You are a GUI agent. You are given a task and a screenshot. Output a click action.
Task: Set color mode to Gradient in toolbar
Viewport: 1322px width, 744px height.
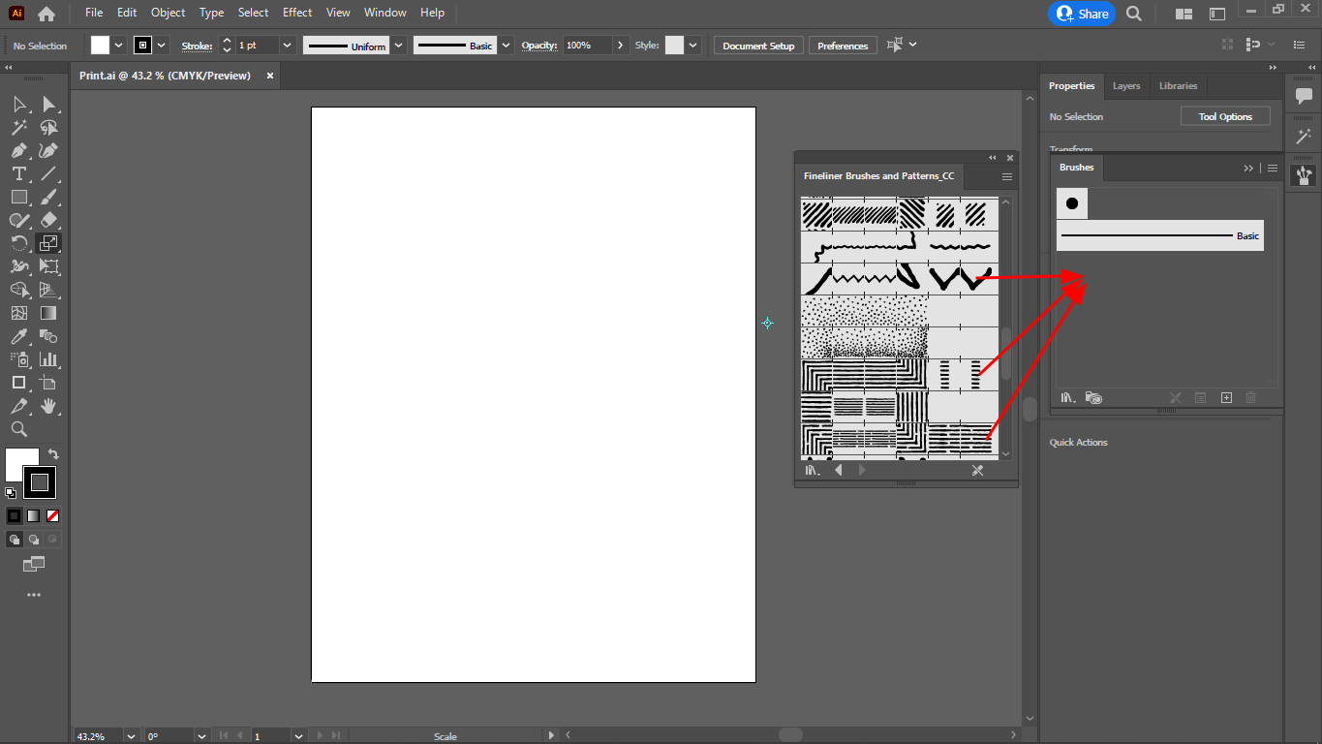(32, 515)
